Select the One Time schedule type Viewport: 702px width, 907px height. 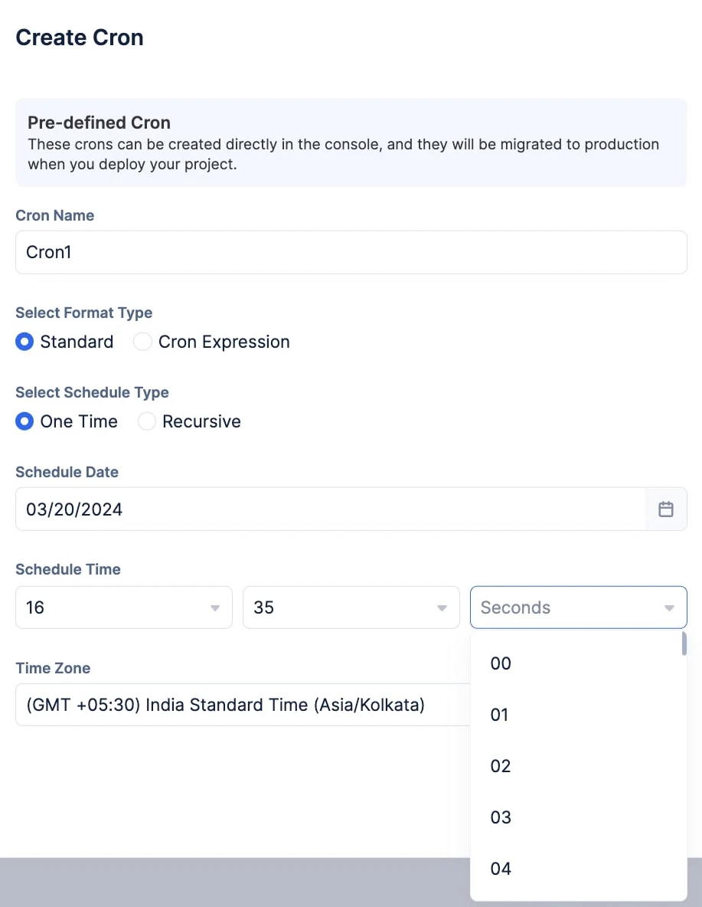pyautogui.click(x=25, y=421)
